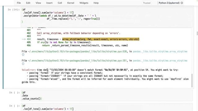The width and height of the screenshot is (198, 111).
Task: Click the In [14] prompt label
Action: coord(14,10)
